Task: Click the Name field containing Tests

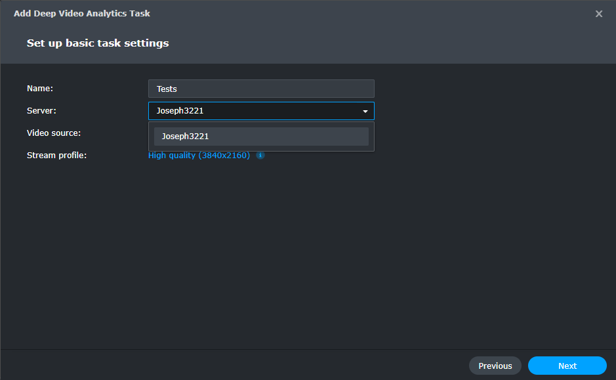Action: pyautogui.click(x=261, y=89)
